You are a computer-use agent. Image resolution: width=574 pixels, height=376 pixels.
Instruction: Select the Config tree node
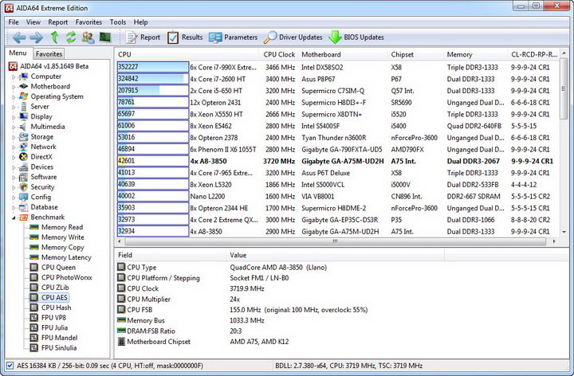click(x=41, y=197)
